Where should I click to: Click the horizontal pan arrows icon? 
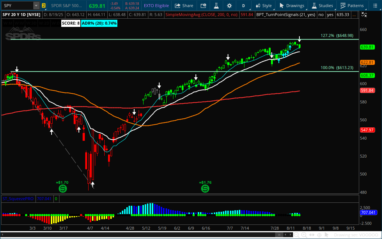click(312, 235)
